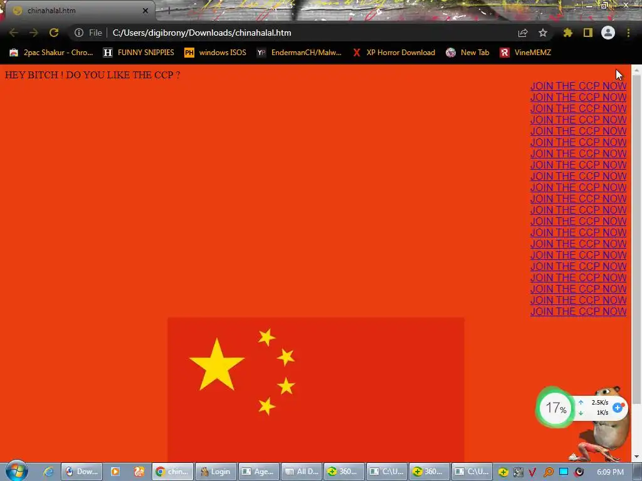The height and width of the screenshot is (481, 642).
Task: Click the 6:09 PM taskbar clock
Action: 610,472
